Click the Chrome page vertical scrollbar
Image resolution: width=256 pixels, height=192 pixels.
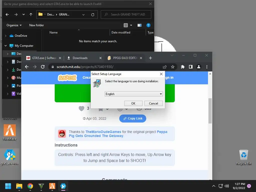tap(210, 111)
